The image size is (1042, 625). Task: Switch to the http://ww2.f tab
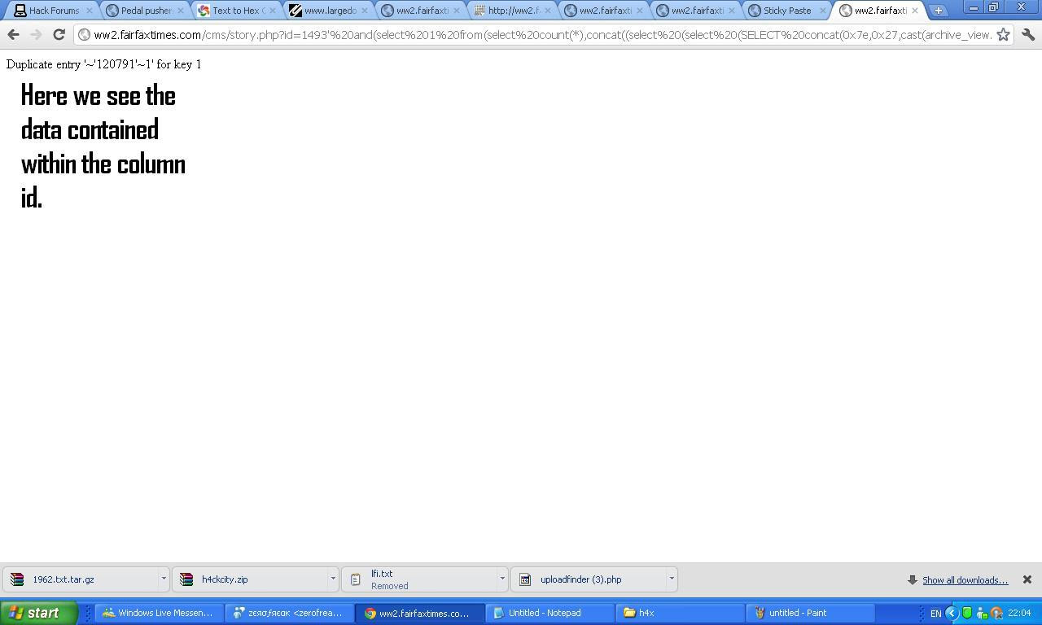coord(514,11)
